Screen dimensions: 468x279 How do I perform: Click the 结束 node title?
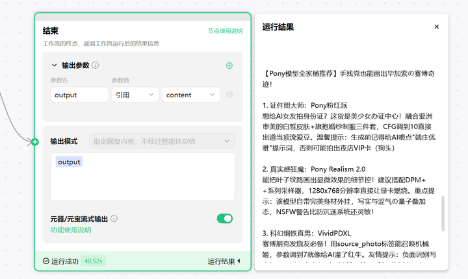click(x=51, y=30)
